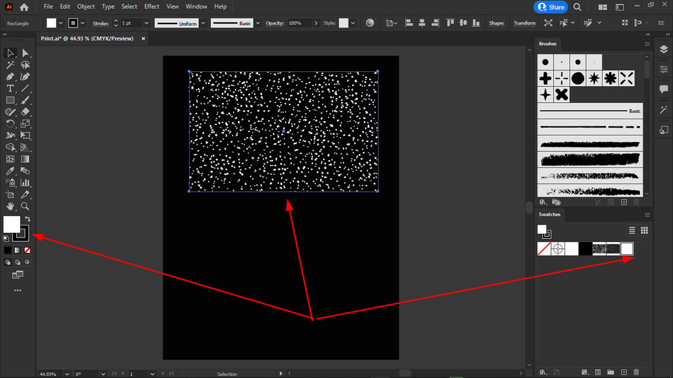Viewport: 673px width, 378px height.
Task: Select the Rectangle tool
Action: pos(10,100)
